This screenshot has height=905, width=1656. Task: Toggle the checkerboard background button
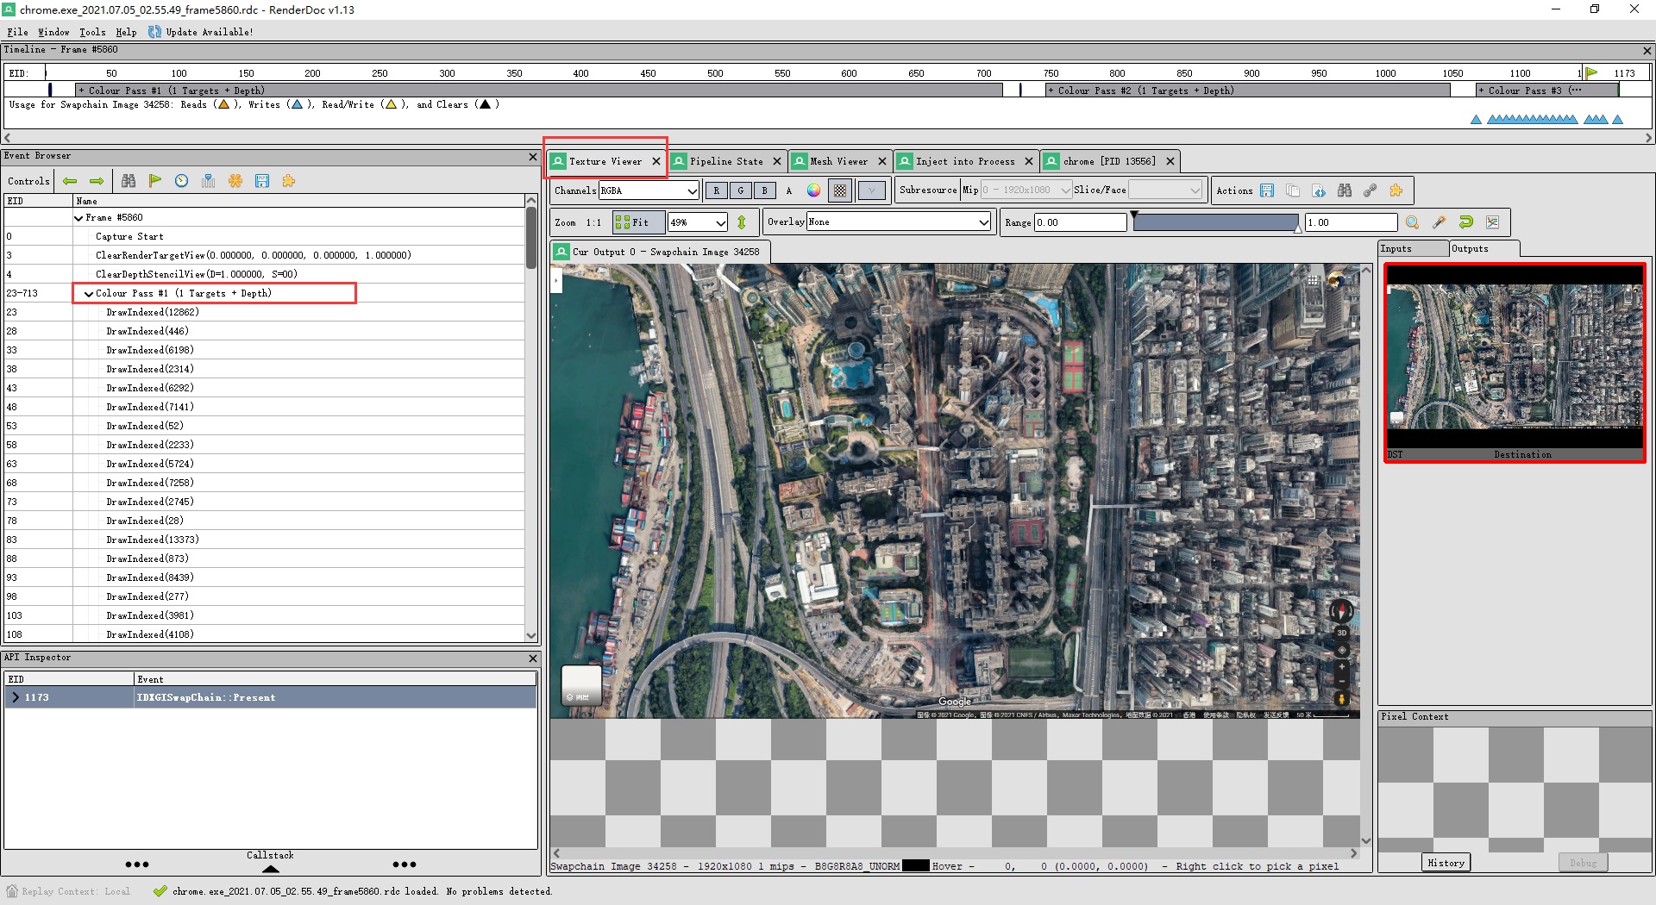point(840,190)
